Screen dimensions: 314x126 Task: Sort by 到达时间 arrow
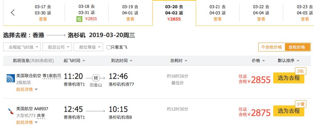coord(131,61)
